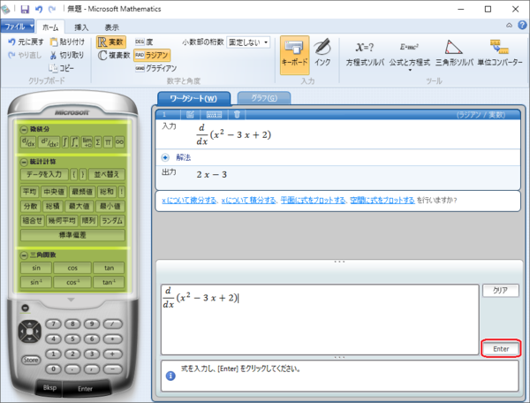Click the edit icon in entry 1 header
The width and height of the screenshot is (530, 403).
point(190,115)
